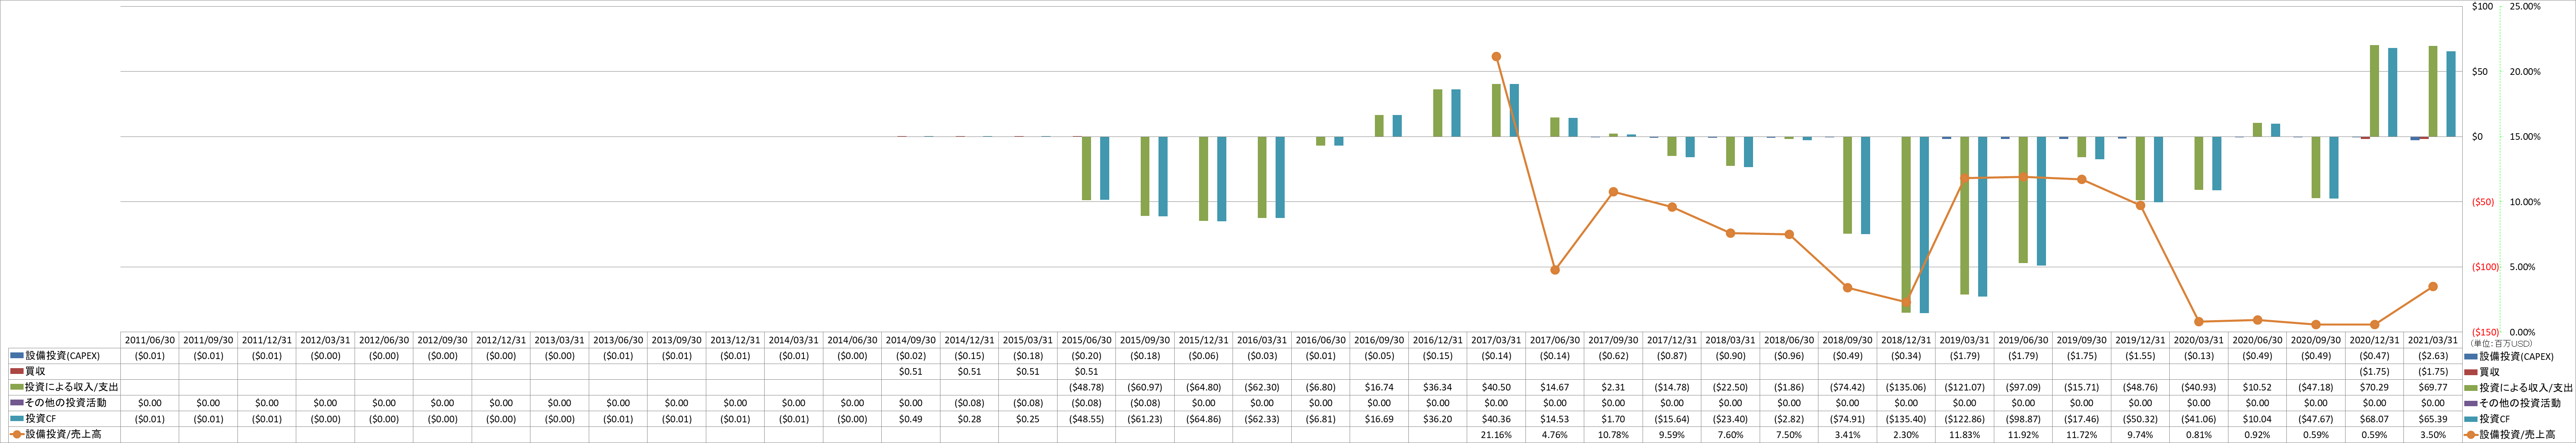The height and width of the screenshot is (443, 2576).
Task: Select the $70.29 investment cell
Action: pyautogui.click(x=2374, y=387)
